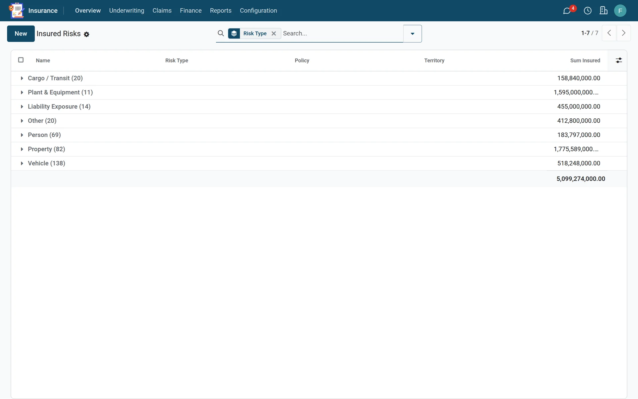Open the Overview menu

point(88,11)
